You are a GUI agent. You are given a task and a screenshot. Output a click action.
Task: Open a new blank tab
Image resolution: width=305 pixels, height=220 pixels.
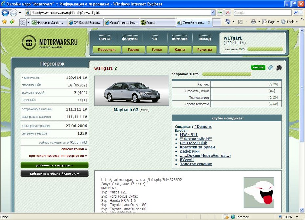pyautogui.click(x=217, y=23)
